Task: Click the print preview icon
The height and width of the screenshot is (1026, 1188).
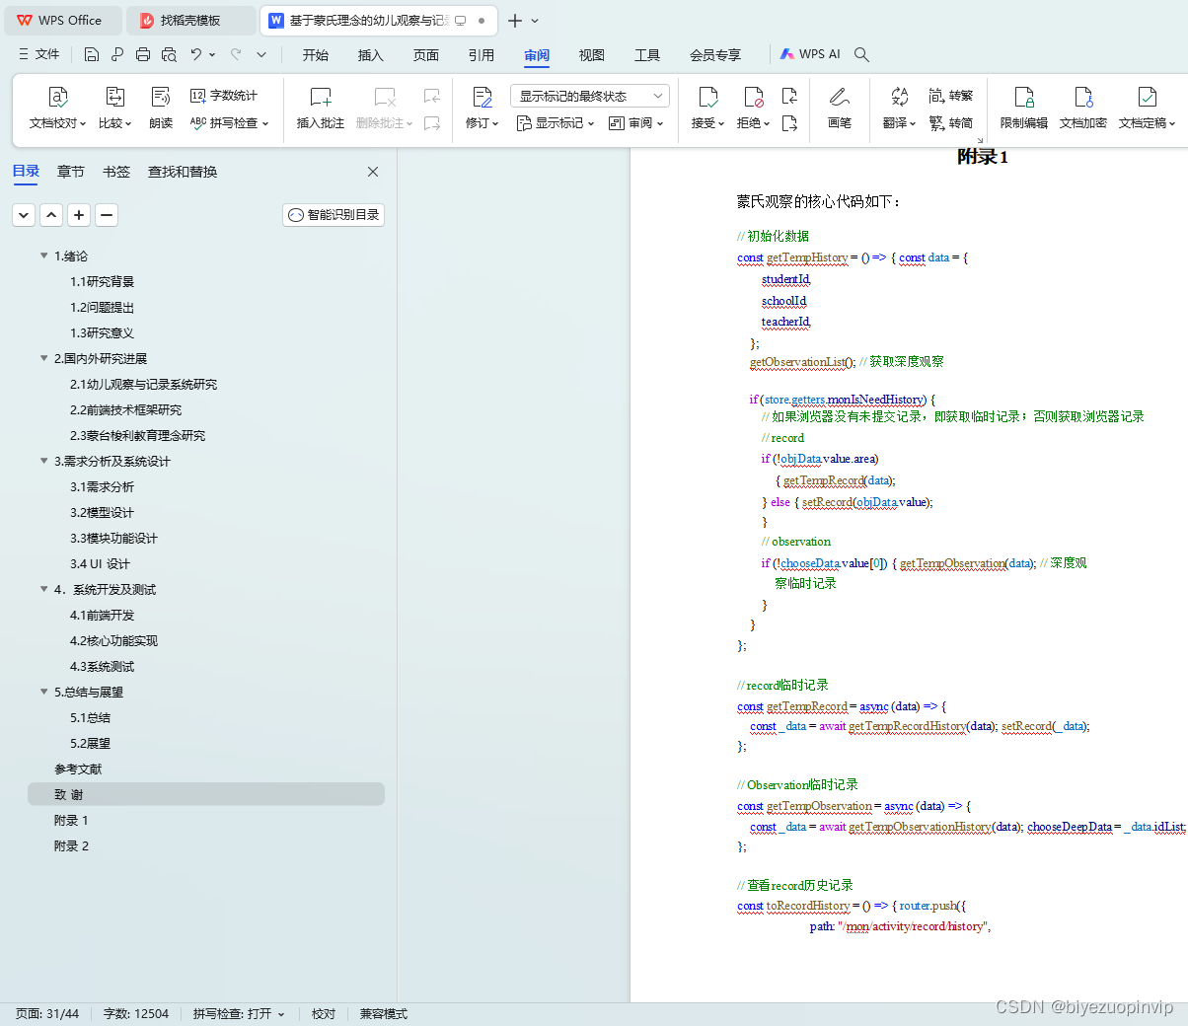Action: pos(169,54)
